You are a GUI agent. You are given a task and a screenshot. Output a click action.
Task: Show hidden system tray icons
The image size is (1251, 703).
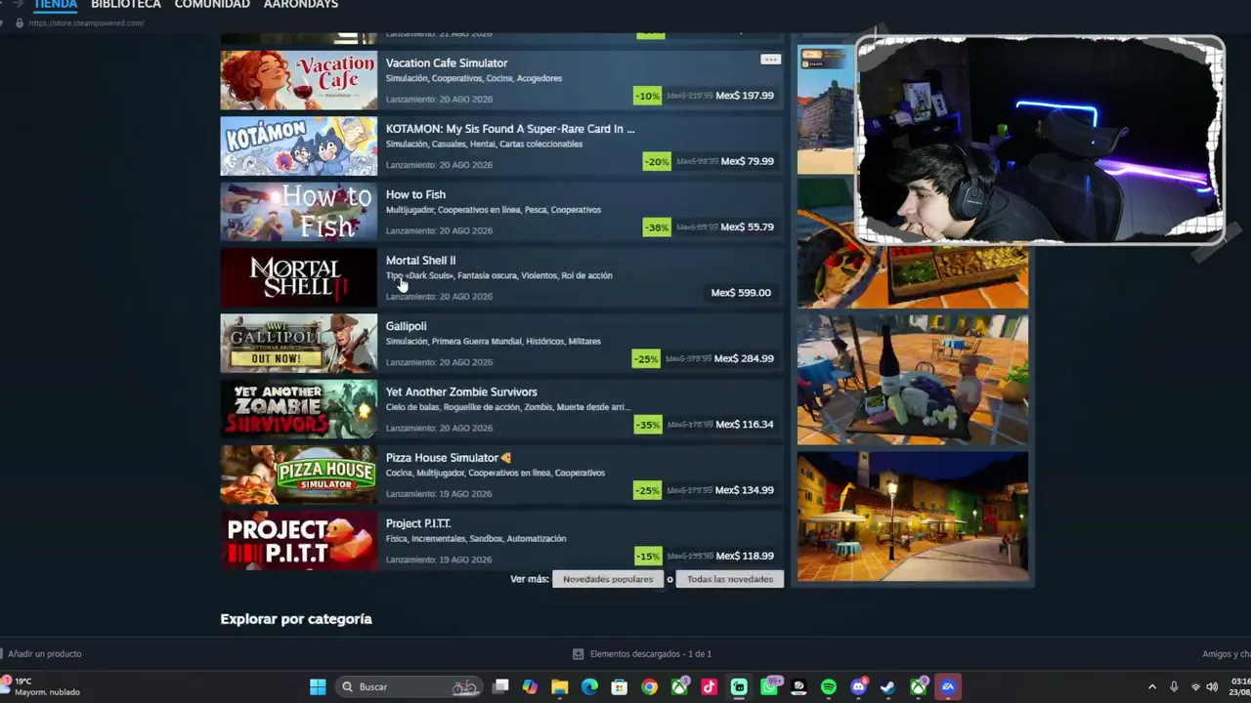[x=1152, y=687]
